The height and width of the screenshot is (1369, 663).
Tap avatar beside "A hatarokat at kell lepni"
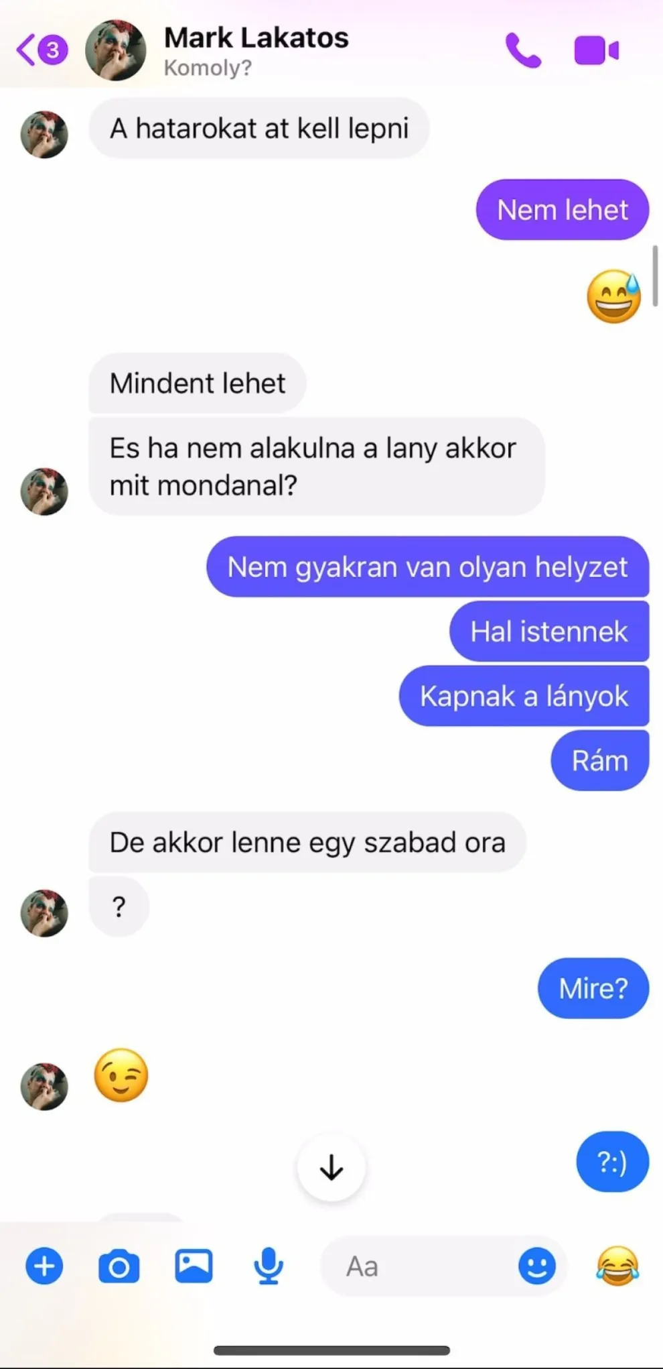(x=44, y=135)
